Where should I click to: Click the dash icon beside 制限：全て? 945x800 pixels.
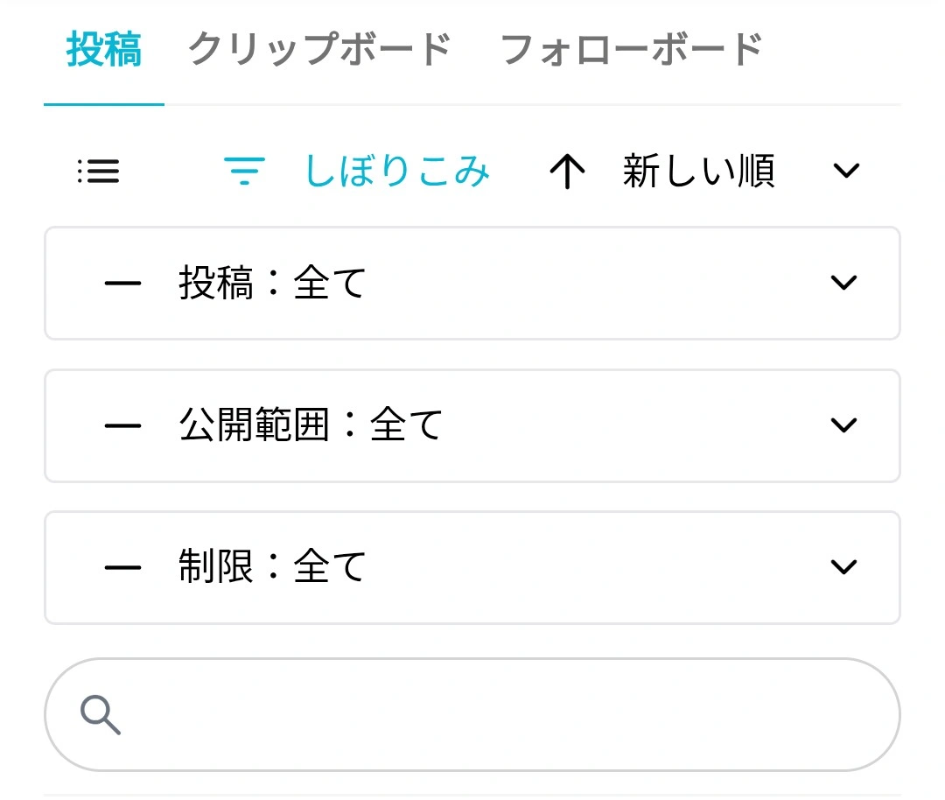[122, 568]
